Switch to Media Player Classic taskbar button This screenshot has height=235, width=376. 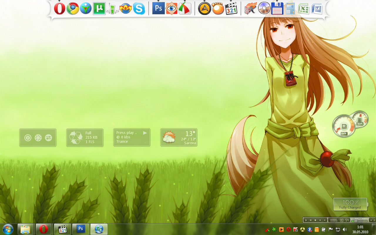tap(62, 229)
